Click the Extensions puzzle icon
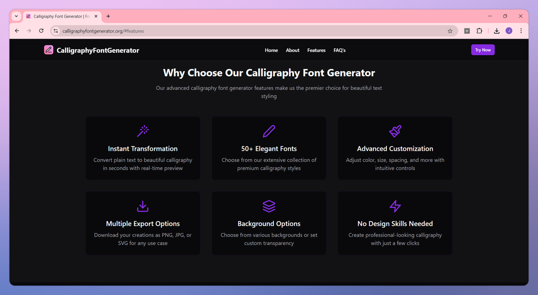 [x=479, y=31]
